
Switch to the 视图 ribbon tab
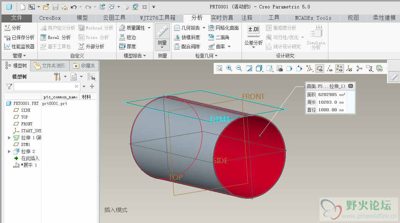[x=353, y=18]
